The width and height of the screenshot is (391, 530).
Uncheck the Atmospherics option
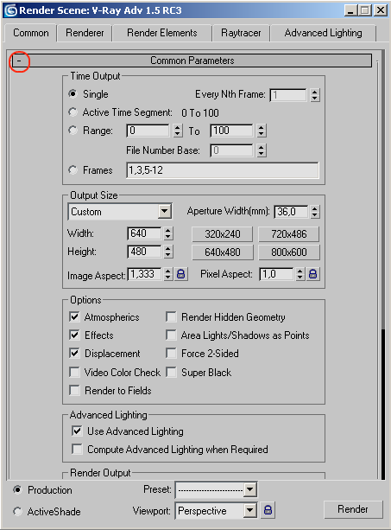point(74,316)
